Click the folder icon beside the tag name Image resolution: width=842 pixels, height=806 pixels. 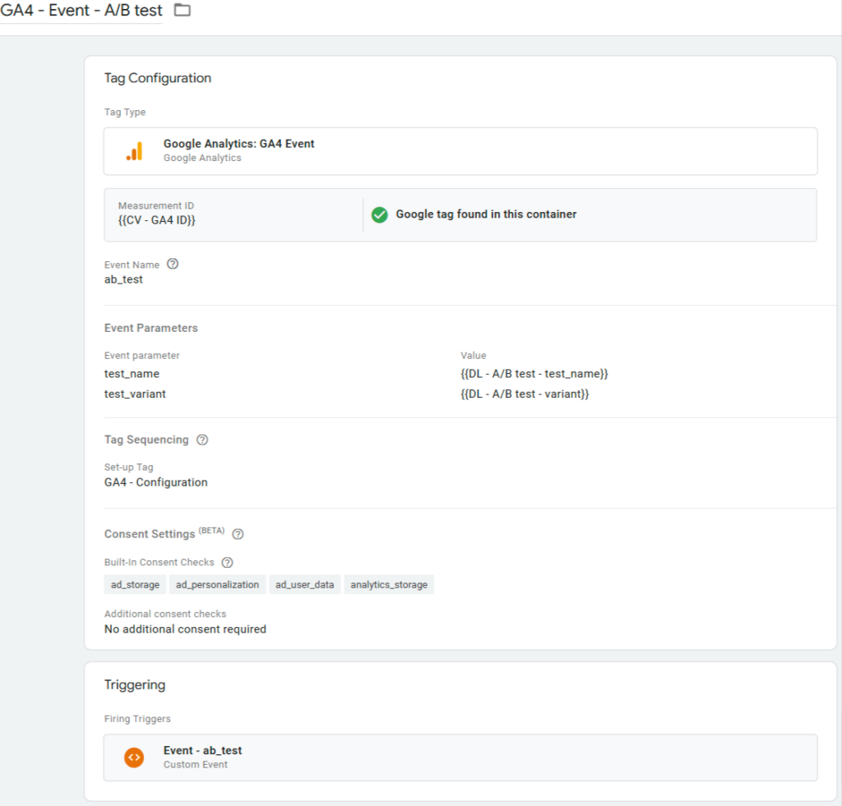[x=183, y=10]
